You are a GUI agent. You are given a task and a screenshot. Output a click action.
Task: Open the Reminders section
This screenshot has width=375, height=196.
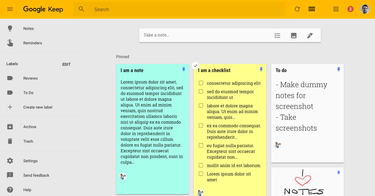tap(32, 43)
